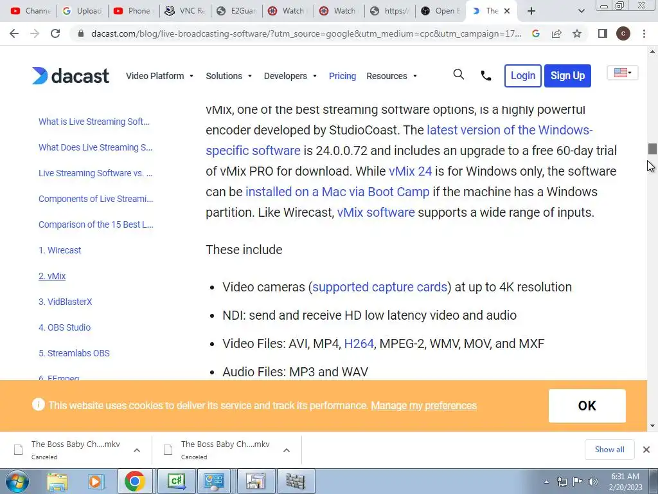Show hidden system tray icons
The width and height of the screenshot is (658, 494).
click(546, 482)
